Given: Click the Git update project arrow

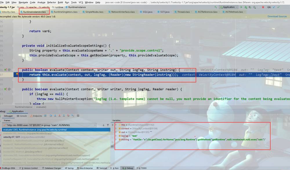Looking at the screenshot, I should click(x=274, y=7).
